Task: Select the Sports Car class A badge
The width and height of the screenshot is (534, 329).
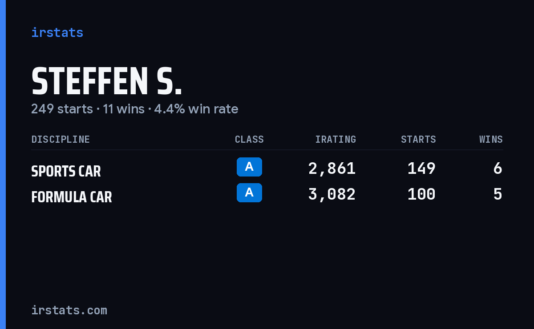Action: click(249, 167)
